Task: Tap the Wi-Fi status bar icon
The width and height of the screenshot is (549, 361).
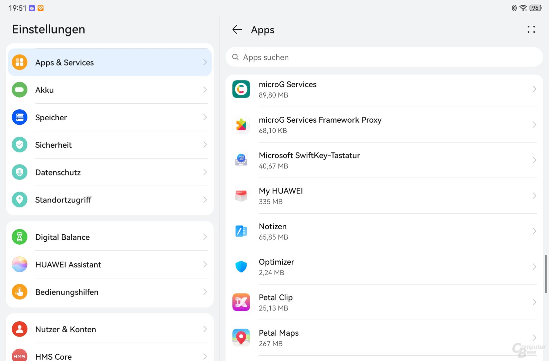Action: pos(523,8)
